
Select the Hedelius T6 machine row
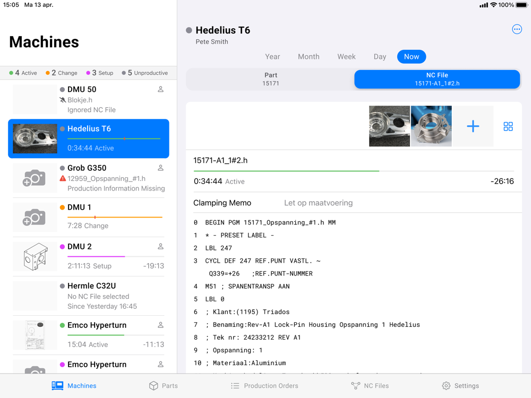click(x=88, y=139)
